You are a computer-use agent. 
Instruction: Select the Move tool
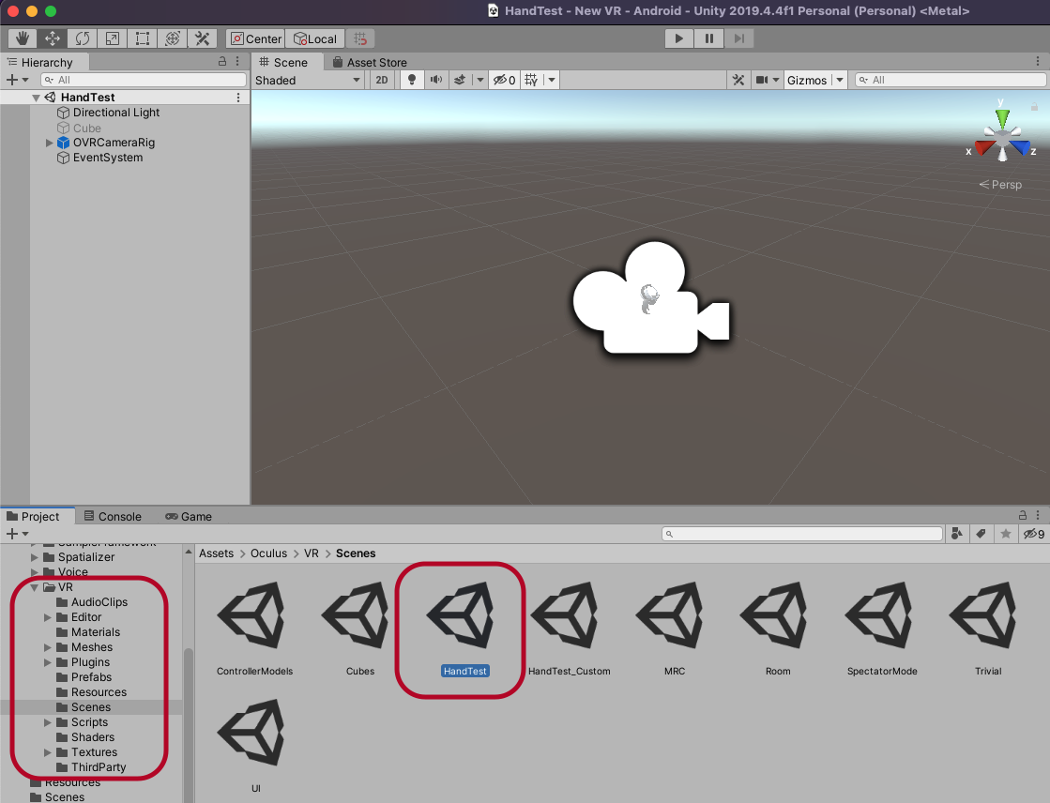[53, 38]
